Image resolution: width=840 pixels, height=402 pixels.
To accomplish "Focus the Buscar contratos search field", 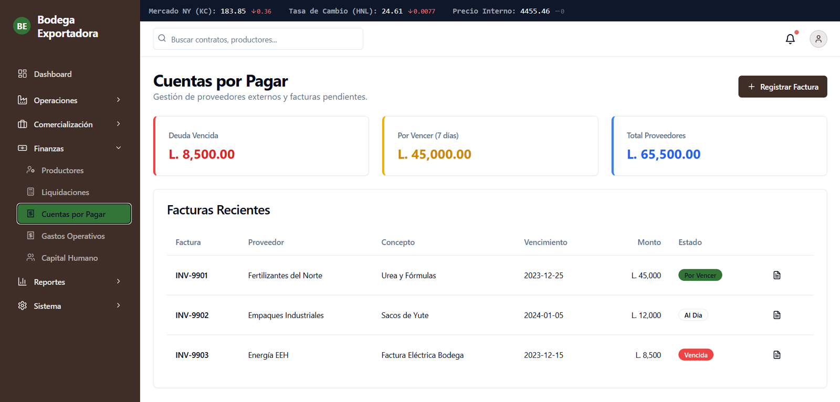I will click(x=258, y=39).
